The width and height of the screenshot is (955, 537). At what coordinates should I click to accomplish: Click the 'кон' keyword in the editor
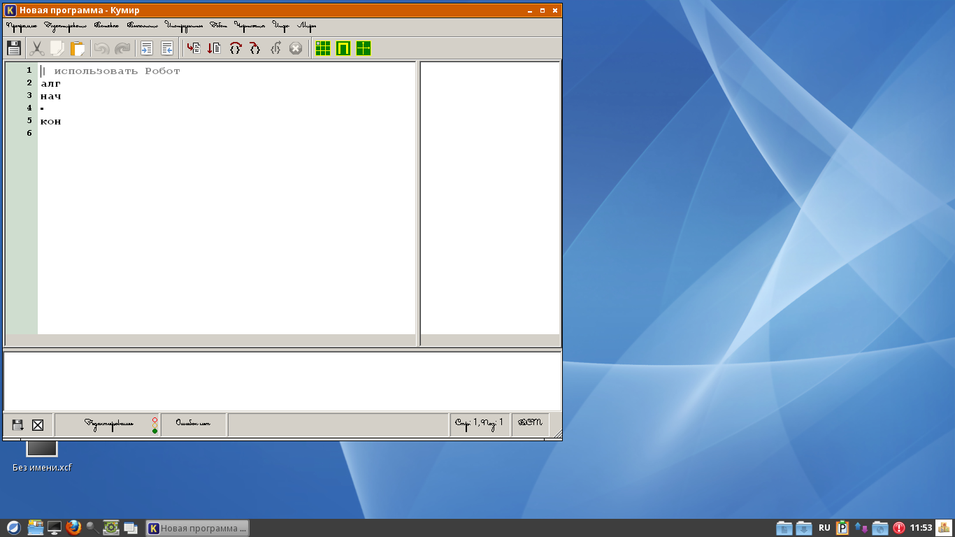click(x=51, y=121)
